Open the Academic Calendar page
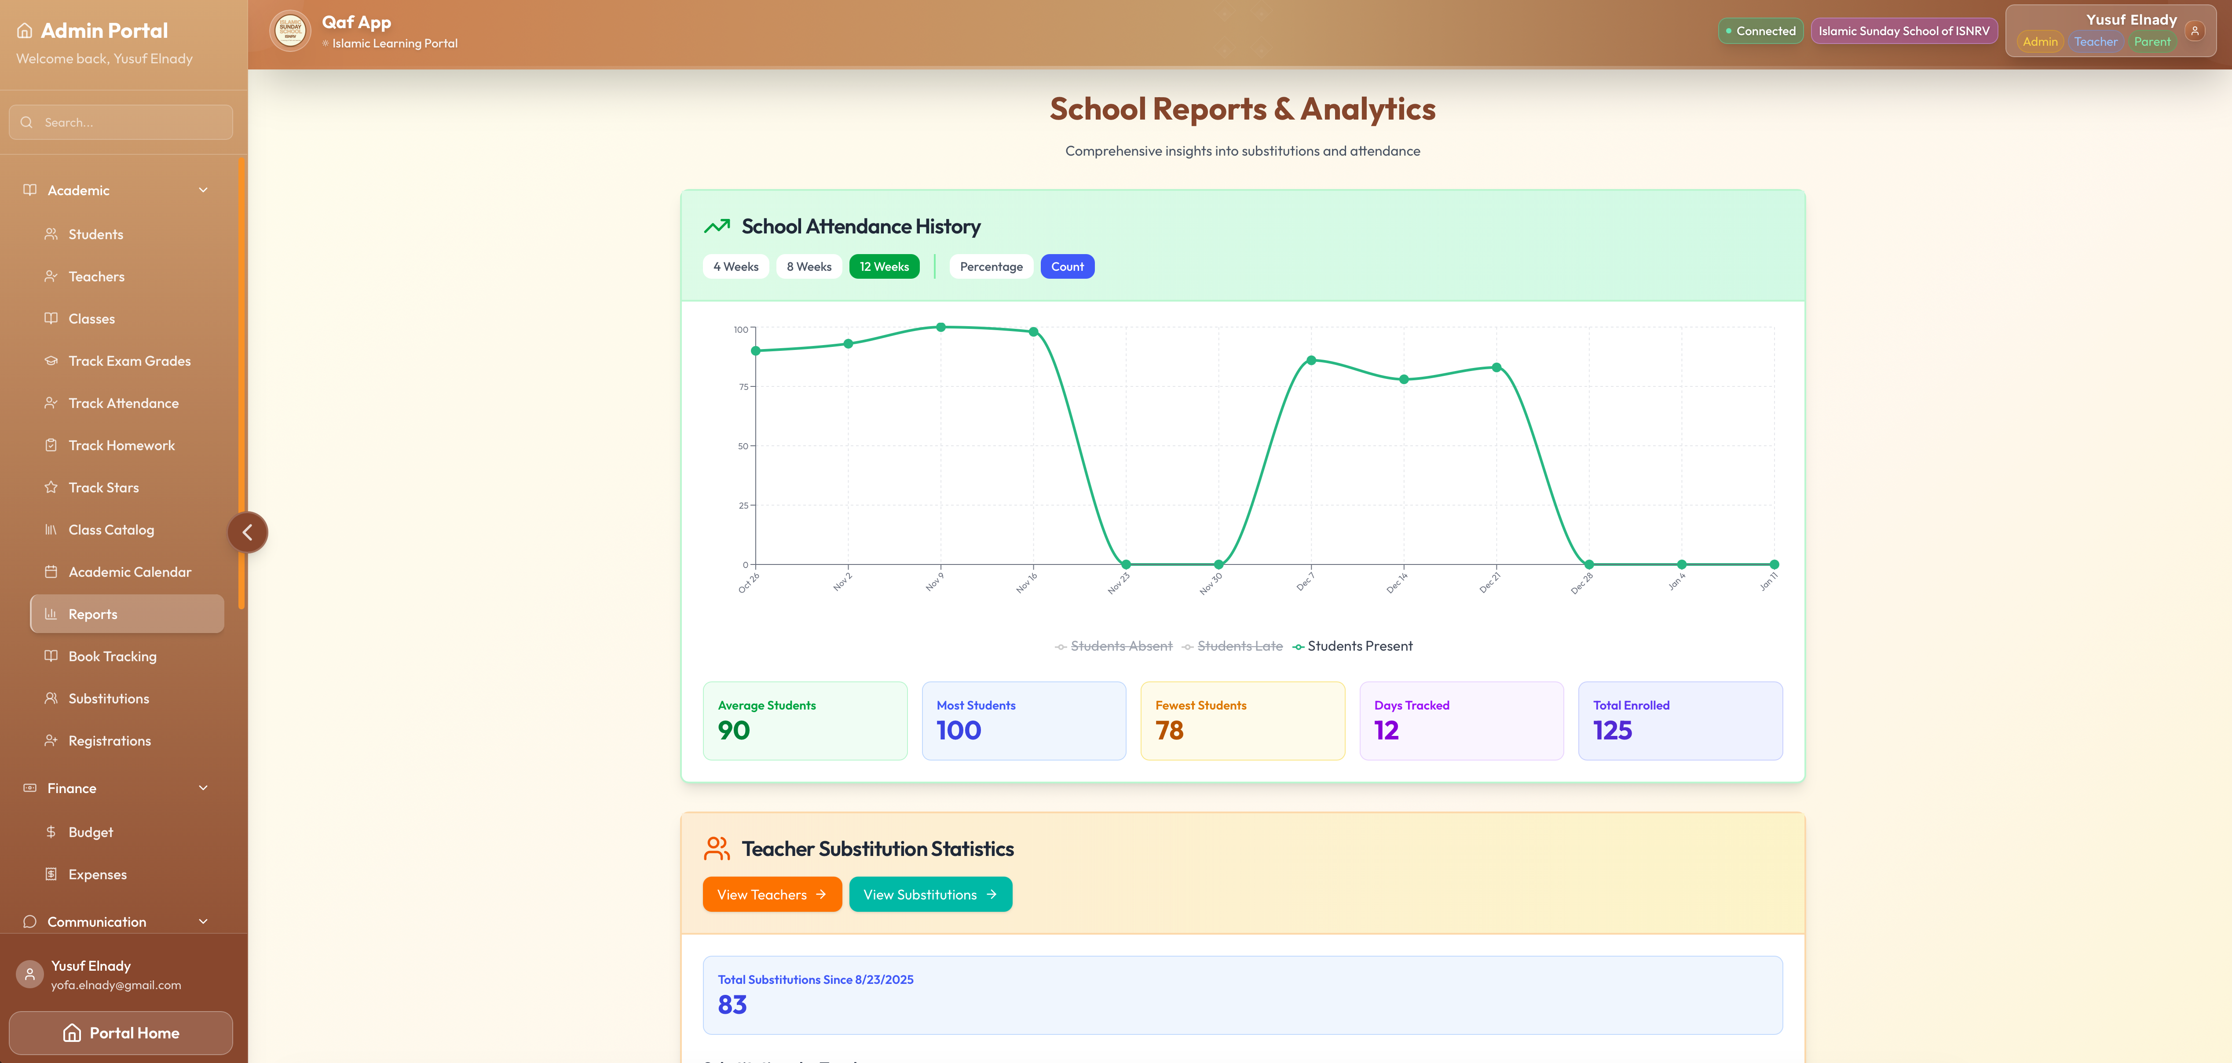Viewport: 2232px width, 1063px height. [x=130, y=572]
